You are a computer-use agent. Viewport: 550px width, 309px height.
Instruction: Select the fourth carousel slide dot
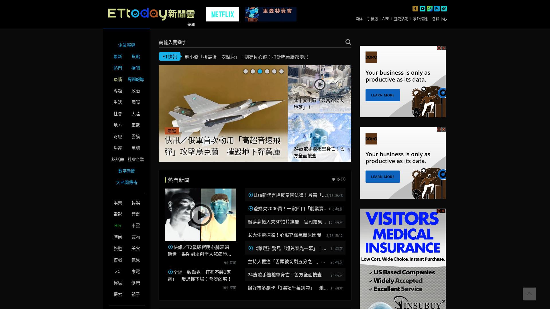tap(267, 72)
